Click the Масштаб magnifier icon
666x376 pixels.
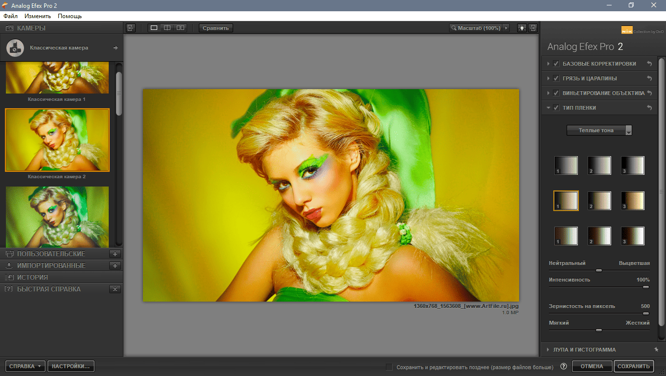pyautogui.click(x=454, y=28)
